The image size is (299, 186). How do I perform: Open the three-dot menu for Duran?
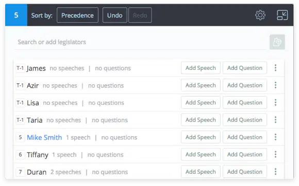click(275, 172)
